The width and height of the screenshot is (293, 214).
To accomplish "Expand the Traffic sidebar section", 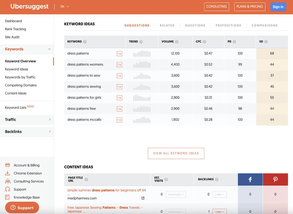I will 50,119.
